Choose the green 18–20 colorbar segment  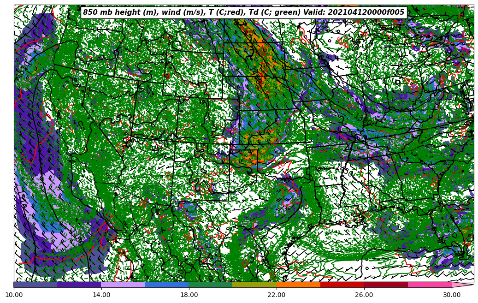click(x=211, y=285)
